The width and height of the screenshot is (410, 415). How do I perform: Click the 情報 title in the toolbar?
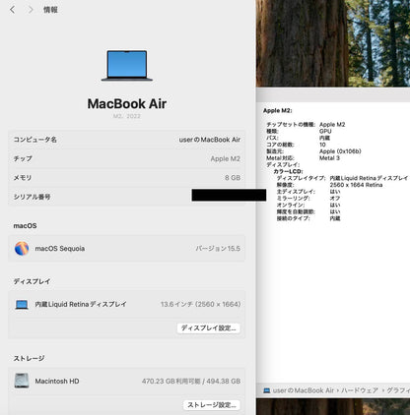pyautogui.click(x=50, y=10)
